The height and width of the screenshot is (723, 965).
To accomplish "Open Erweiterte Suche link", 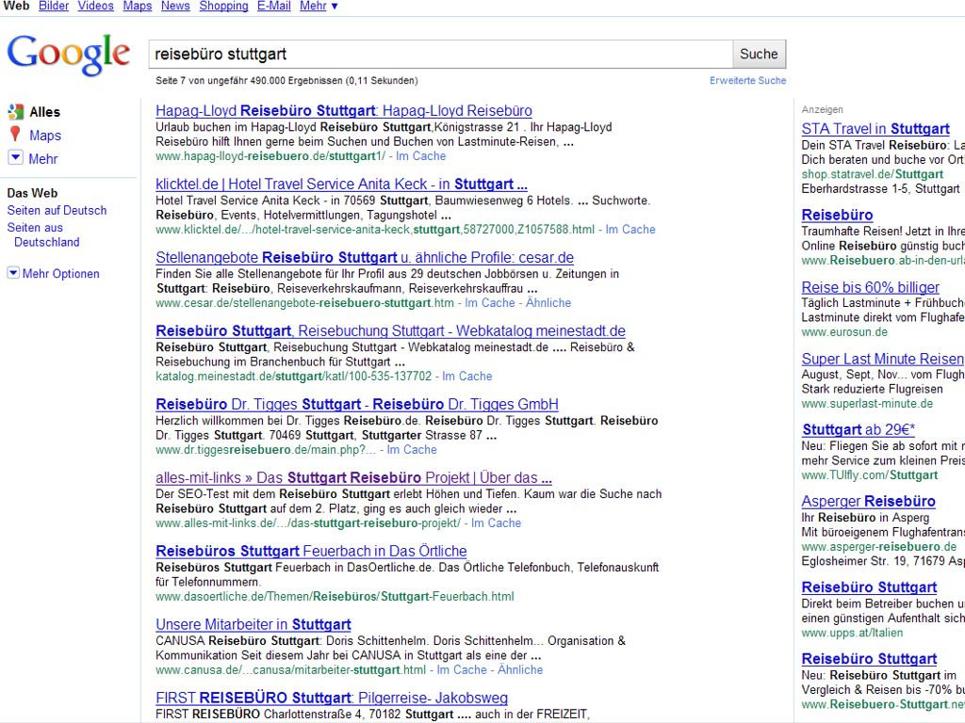I will [x=747, y=81].
